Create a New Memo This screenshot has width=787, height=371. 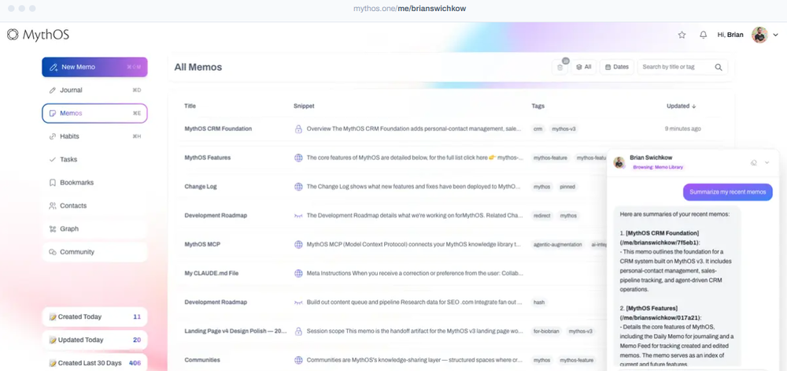(94, 67)
